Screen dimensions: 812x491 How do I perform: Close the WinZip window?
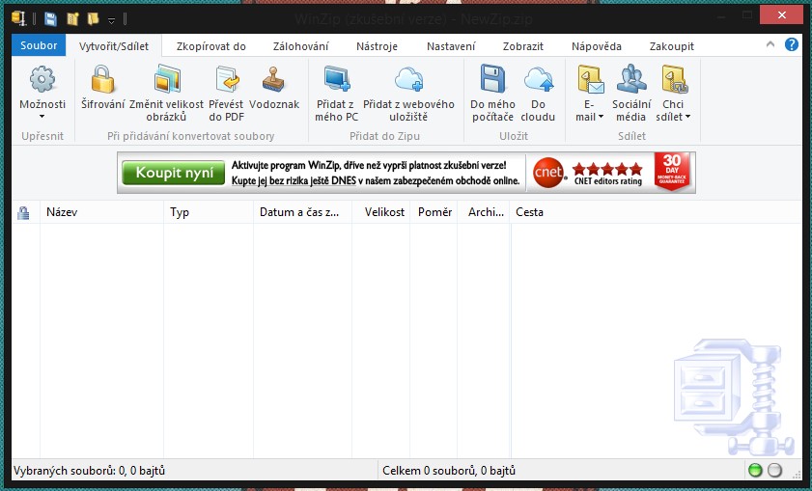781,15
